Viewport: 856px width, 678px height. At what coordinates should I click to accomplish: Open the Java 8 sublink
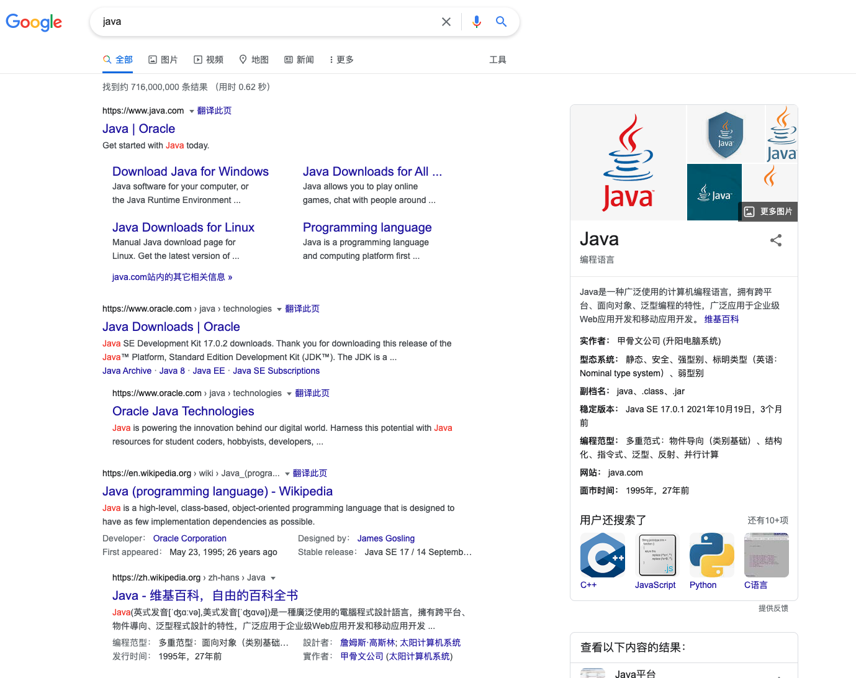tap(172, 371)
